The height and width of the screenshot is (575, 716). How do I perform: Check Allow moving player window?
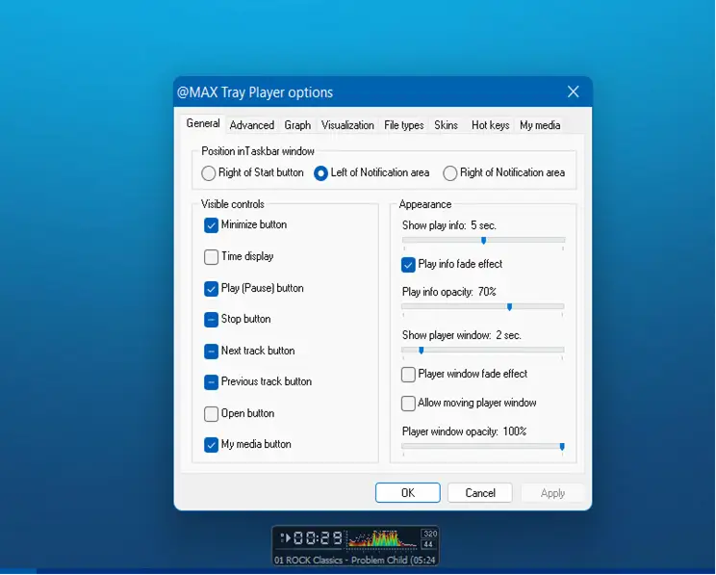(408, 404)
